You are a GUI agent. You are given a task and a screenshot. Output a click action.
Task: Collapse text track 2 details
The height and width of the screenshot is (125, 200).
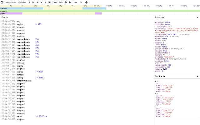[156, 106]
